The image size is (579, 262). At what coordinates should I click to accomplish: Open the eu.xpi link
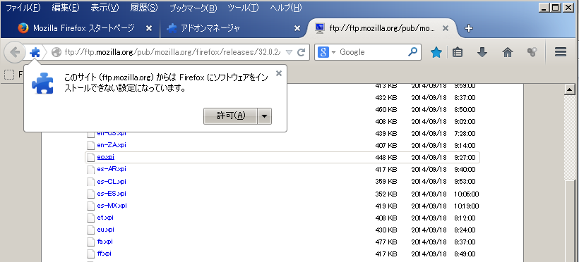106,230
